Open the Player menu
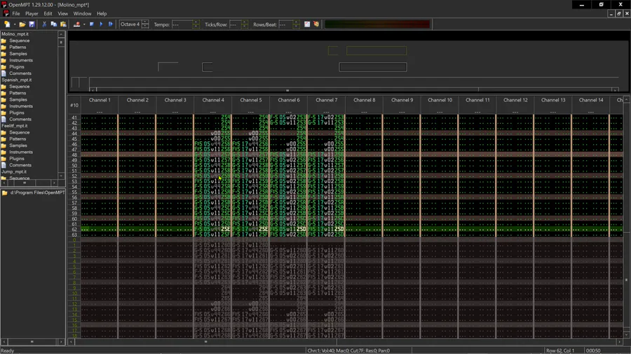The height and width of the screenshot is (354, 631). 32,14
